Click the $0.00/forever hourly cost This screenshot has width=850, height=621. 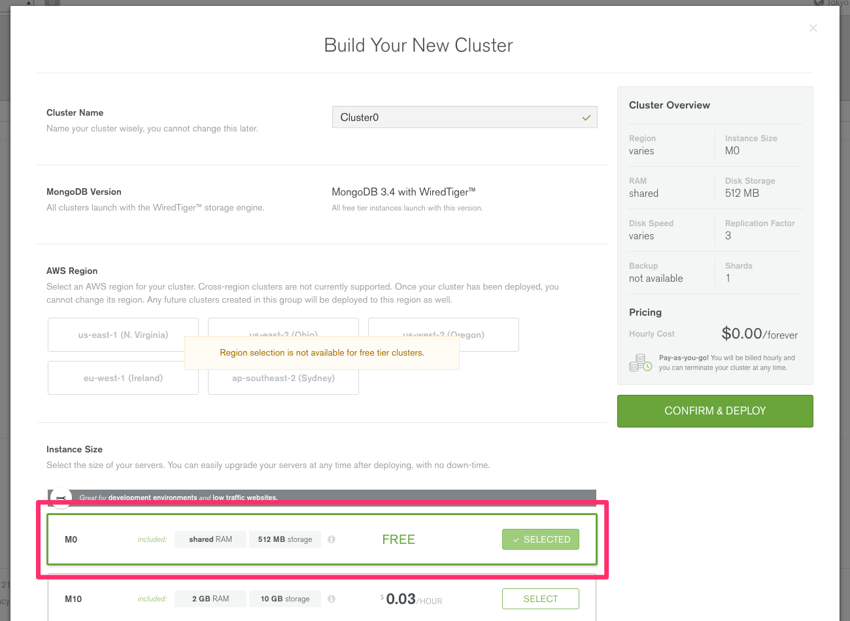point(759,334)
